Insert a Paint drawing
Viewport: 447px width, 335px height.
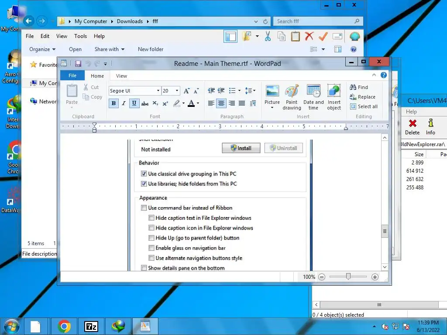point(292,97)
